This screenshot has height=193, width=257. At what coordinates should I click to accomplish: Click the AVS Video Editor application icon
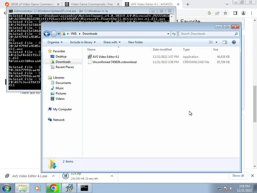click(x=90, y=57)
